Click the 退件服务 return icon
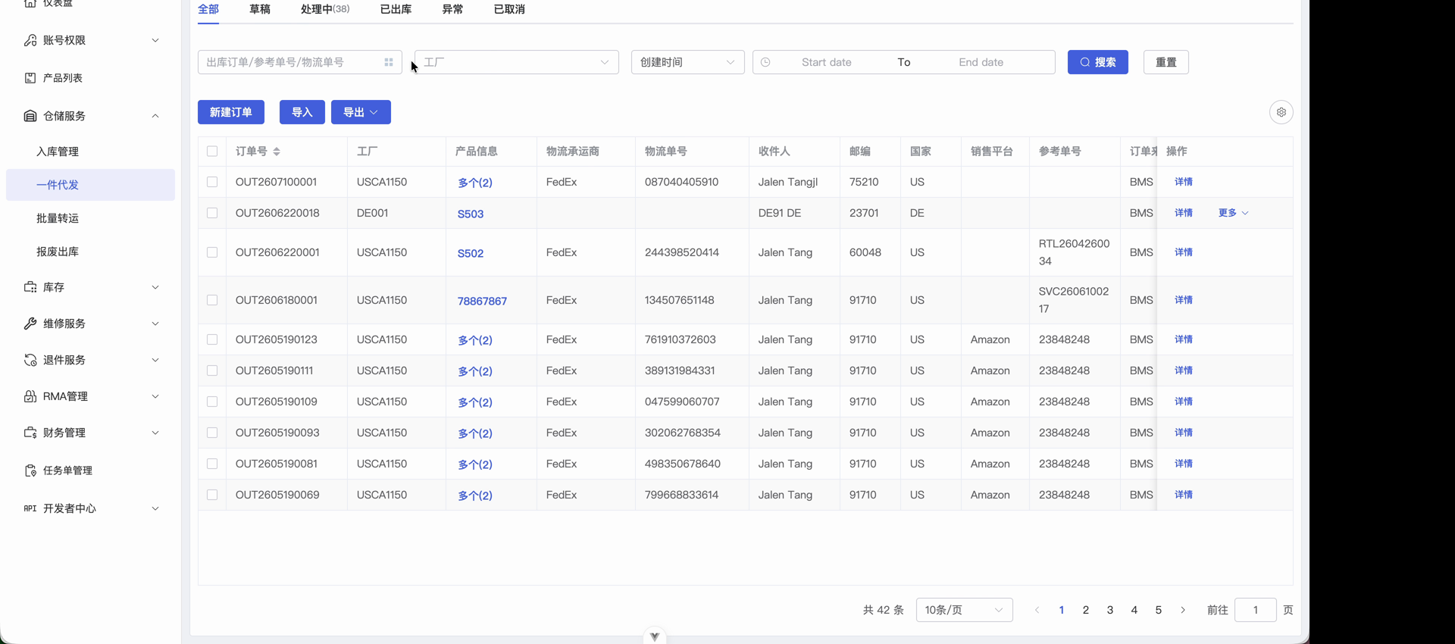 pos(30,360)
